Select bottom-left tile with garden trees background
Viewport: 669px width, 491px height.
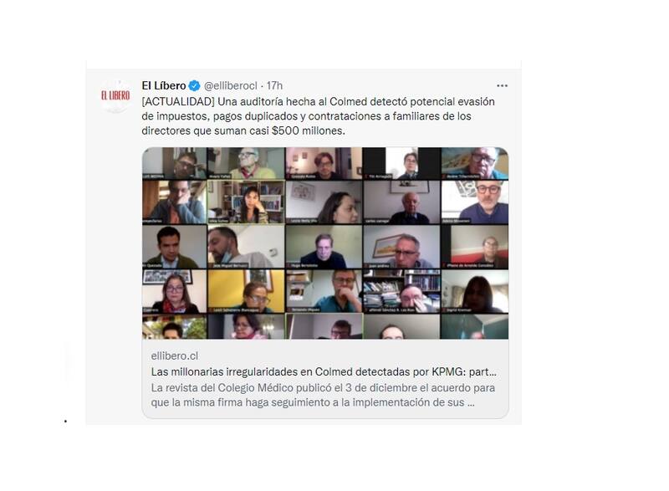pyautogui.click(x=174, y=327)
